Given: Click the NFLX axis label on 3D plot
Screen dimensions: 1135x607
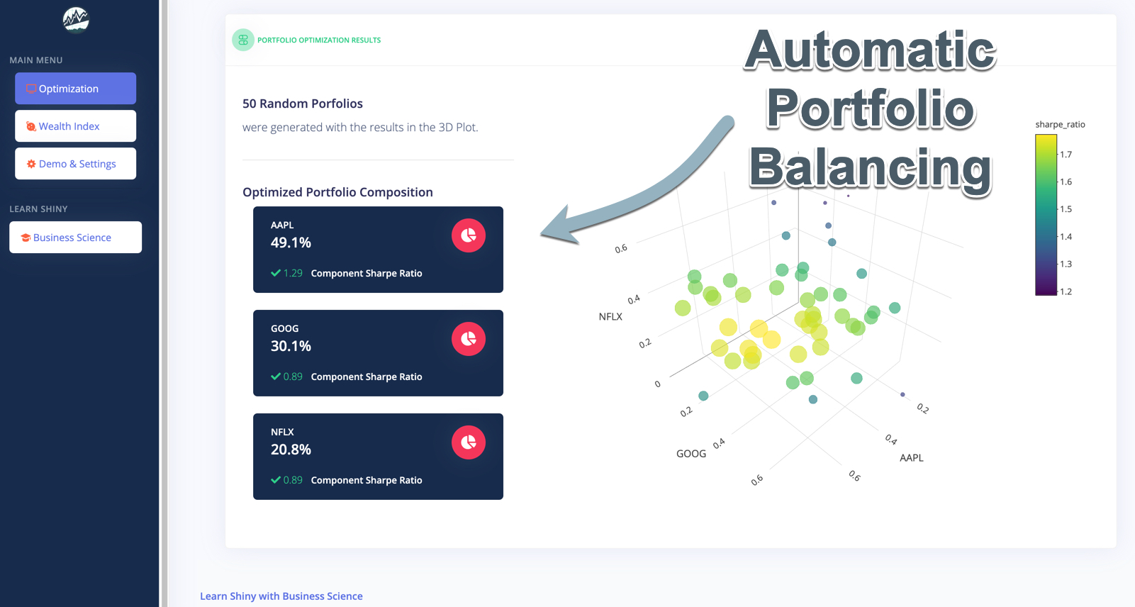Looking at the screenshot, I should click(610, 317).
